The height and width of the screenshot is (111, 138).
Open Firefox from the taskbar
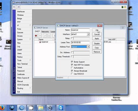coord(2,108)
